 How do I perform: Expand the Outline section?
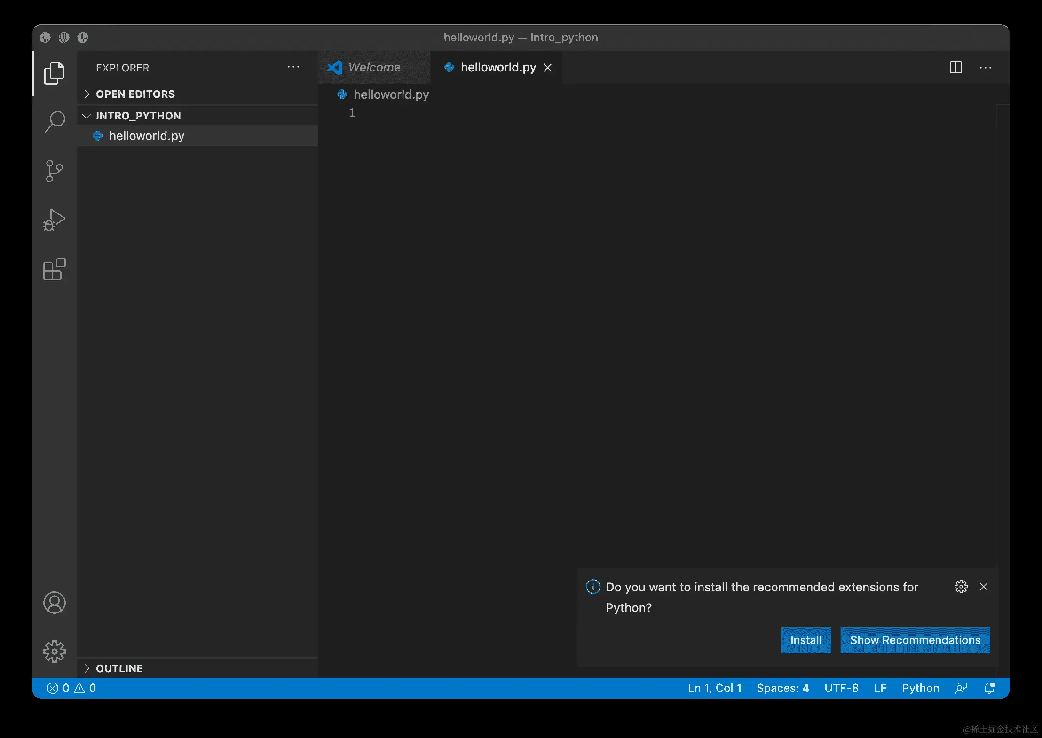click(119, 668)
